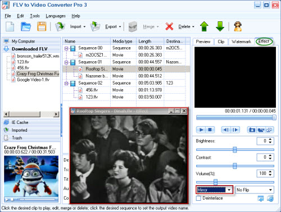Open the support agent headset icon
Image resolution: width=281 pixels, height=212 pixels.
(x=238, y=26)
